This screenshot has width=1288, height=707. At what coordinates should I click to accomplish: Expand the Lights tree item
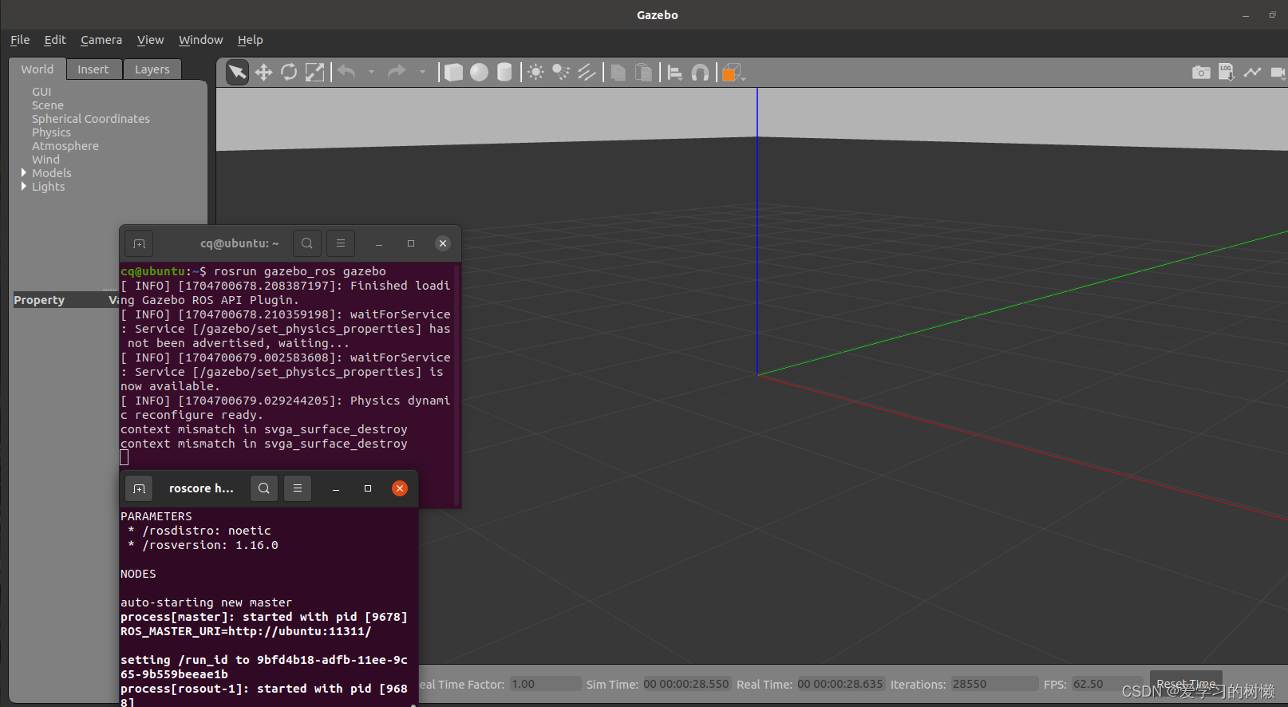[x=24, y=187]
